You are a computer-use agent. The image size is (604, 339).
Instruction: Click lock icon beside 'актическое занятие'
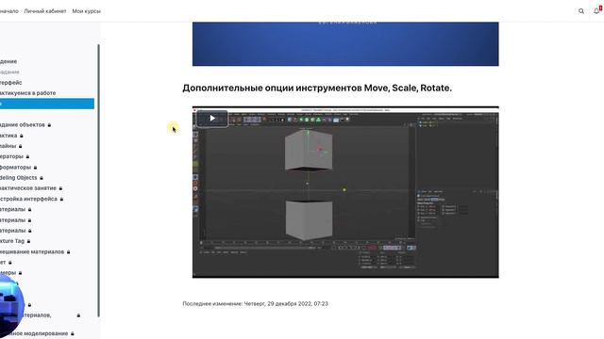click(60, 188)
